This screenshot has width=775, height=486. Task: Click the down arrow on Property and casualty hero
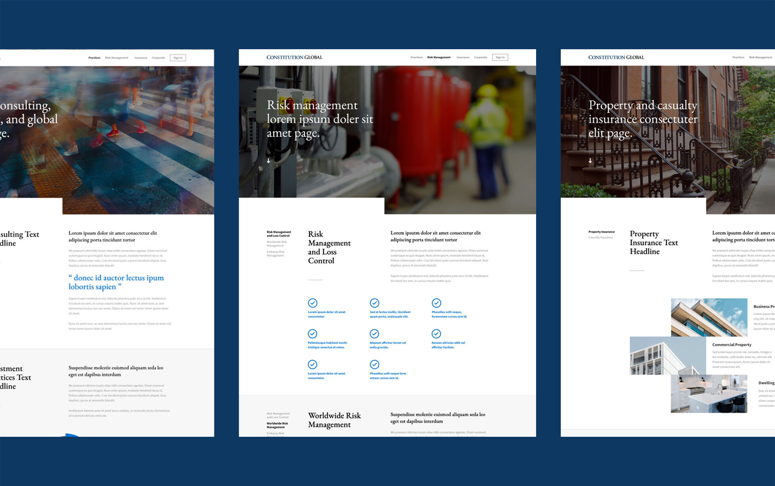point(590,160)
